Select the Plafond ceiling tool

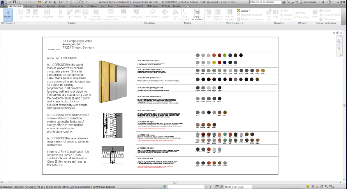point(78,14)
